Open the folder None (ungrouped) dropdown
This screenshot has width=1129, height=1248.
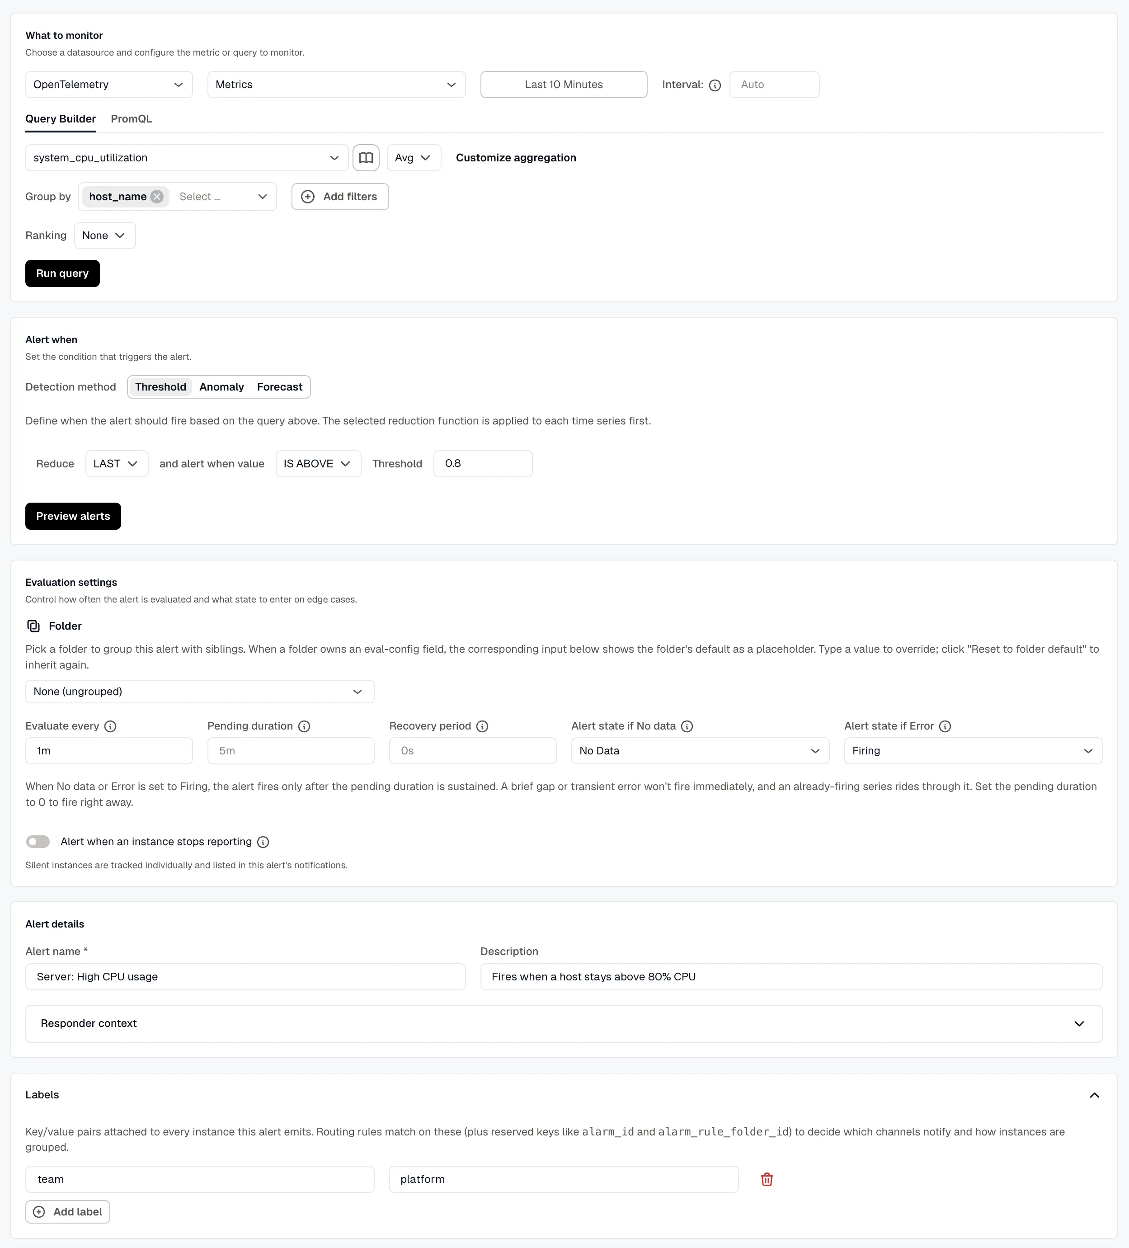pos(200,692)
